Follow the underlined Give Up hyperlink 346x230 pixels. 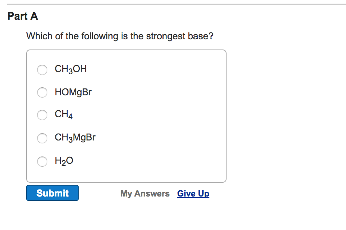(x=193, y=193)
